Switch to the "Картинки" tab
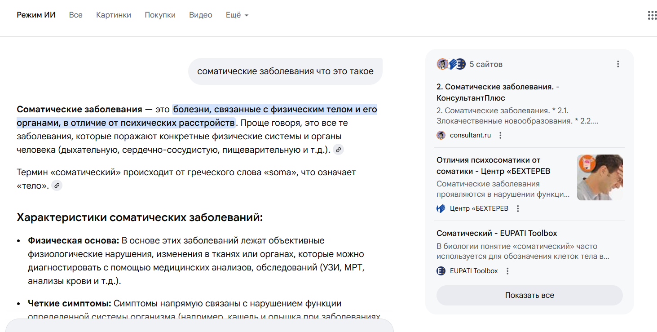Viewport: 657px width, 332px height. (x=114, y=15)
